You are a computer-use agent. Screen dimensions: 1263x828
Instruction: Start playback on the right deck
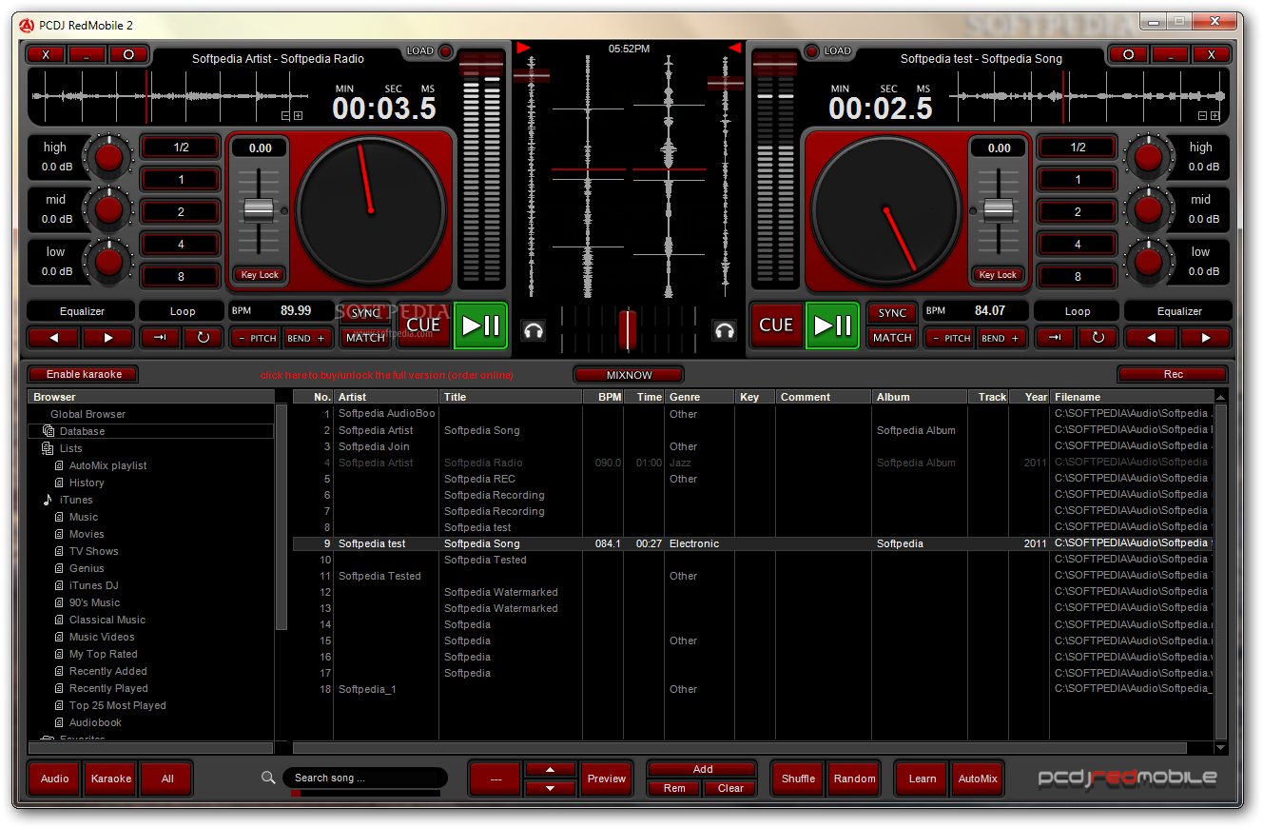pos(832,325)
